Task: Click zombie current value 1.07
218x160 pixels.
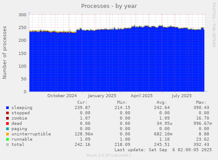Action: 85,118
